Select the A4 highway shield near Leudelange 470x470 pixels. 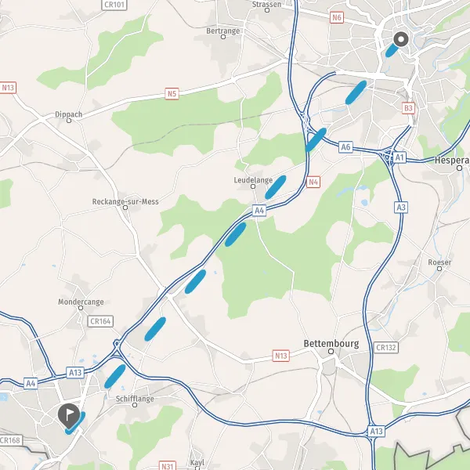point(259,211)
